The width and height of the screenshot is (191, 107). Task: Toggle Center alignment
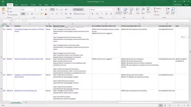pos(57,14)
